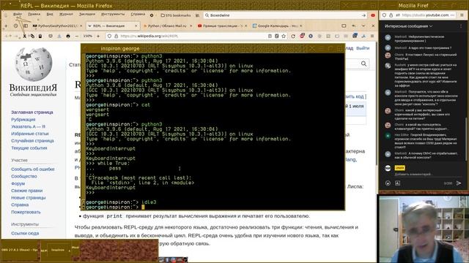Click the Wikipedia search magnifier icon
This screenshot has width=469, height=263.
tap(363, 64)
